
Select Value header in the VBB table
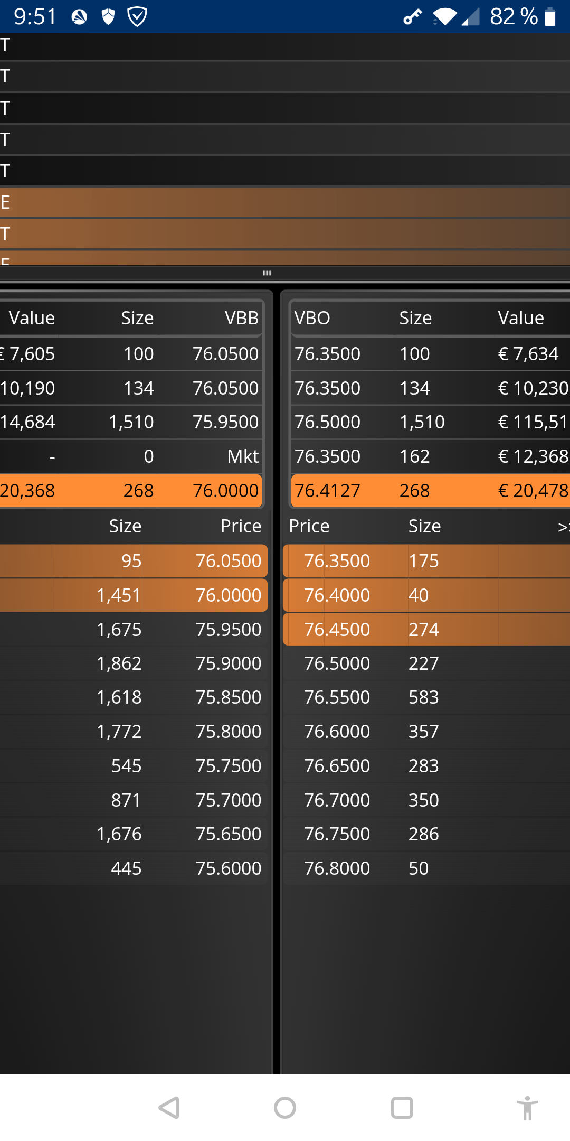(32, 318)
